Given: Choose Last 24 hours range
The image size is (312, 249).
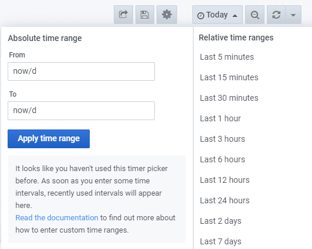Looking at the screenshot, I should point(225,200).
